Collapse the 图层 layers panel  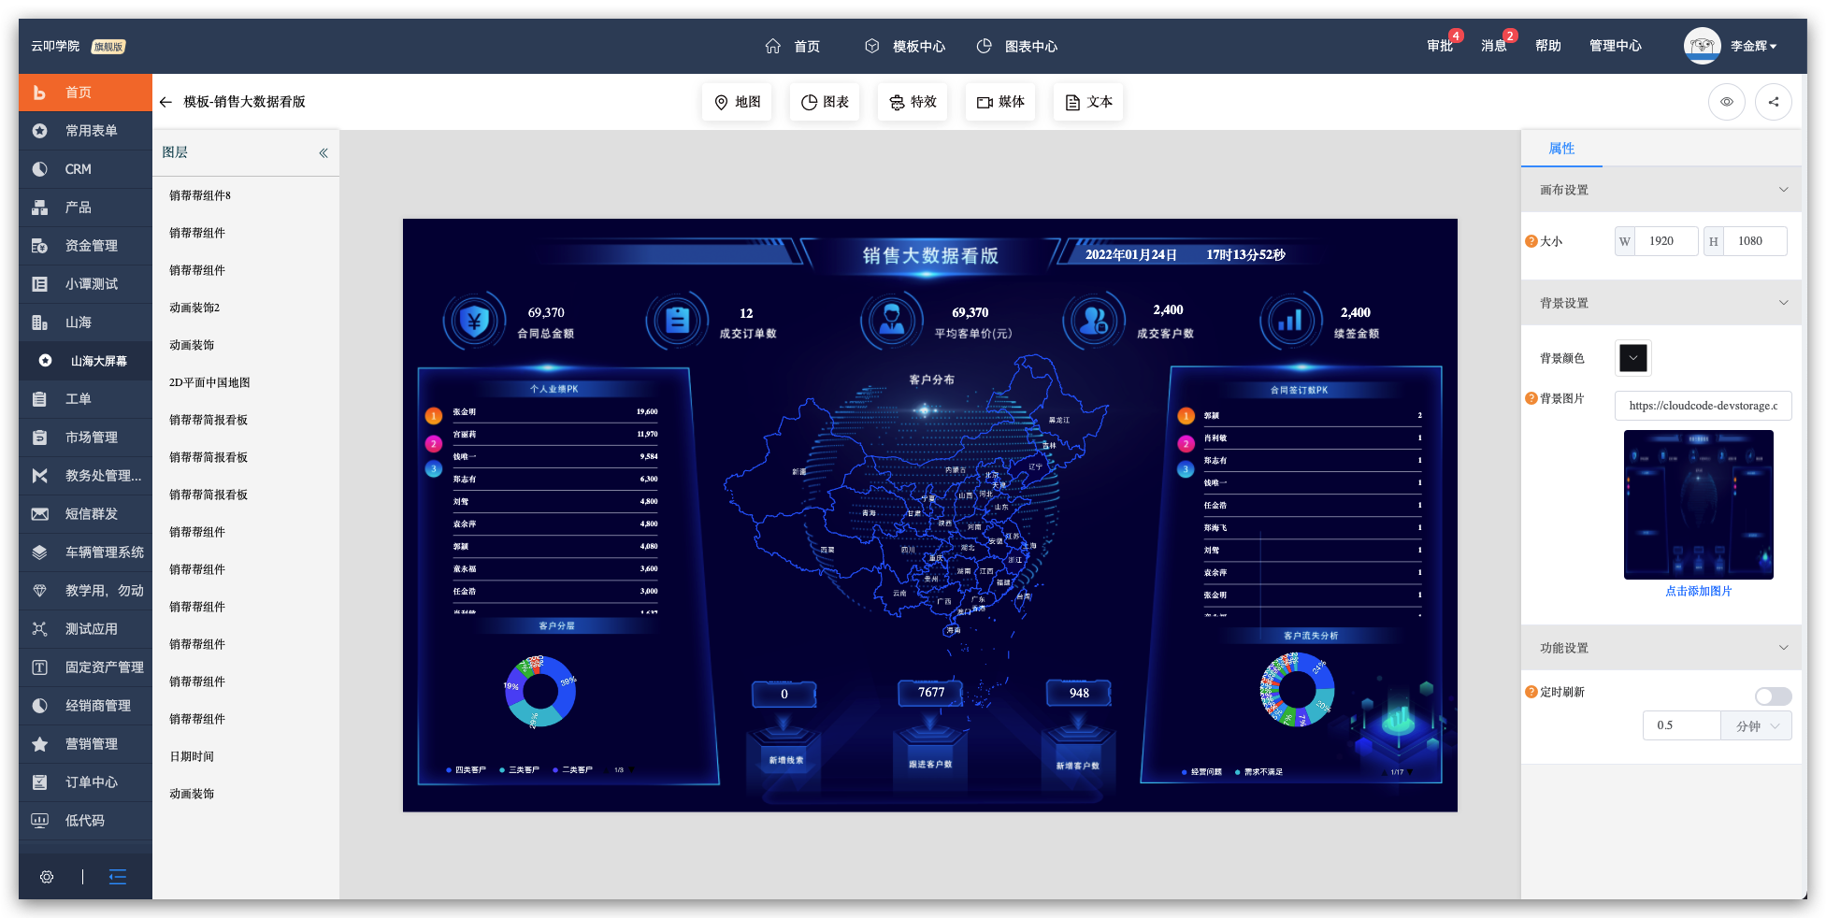point(323,152)
